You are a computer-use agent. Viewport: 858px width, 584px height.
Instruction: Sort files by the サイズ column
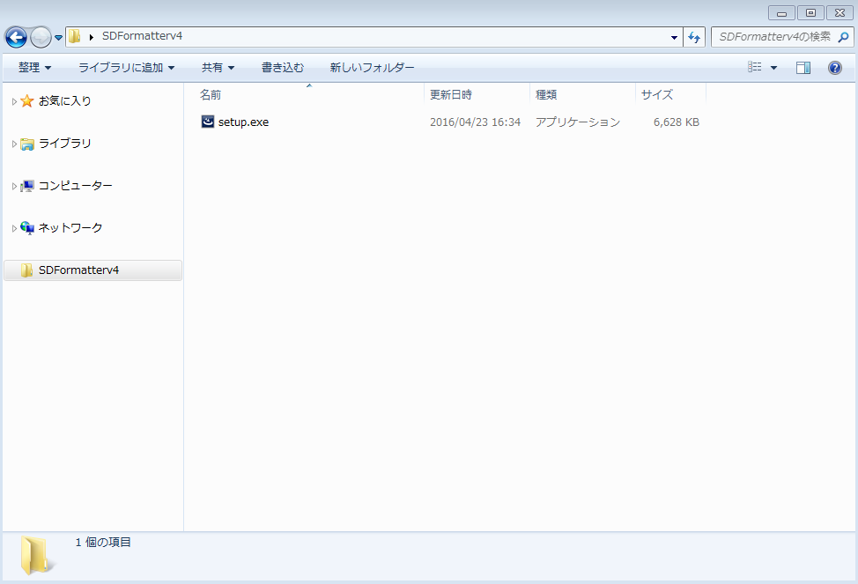coord(670,94)
